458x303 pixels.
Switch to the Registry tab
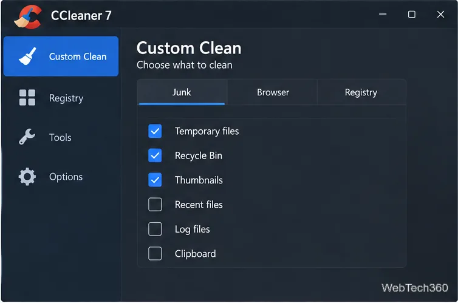pyautogui.click(x=361, y=92)
